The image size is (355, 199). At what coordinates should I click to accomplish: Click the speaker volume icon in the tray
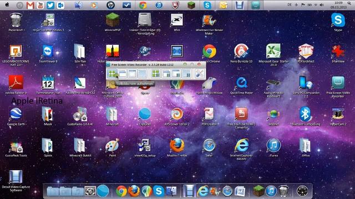point(322,5)
